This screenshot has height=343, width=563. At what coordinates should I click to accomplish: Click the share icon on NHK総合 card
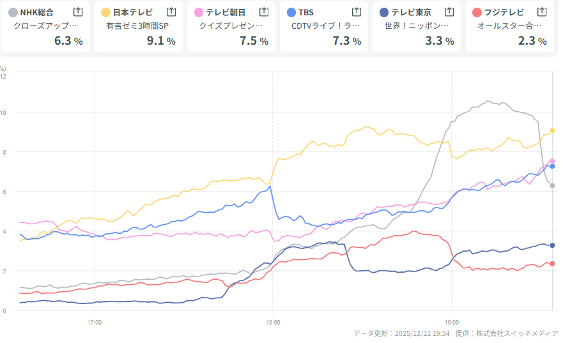[78, 11]
